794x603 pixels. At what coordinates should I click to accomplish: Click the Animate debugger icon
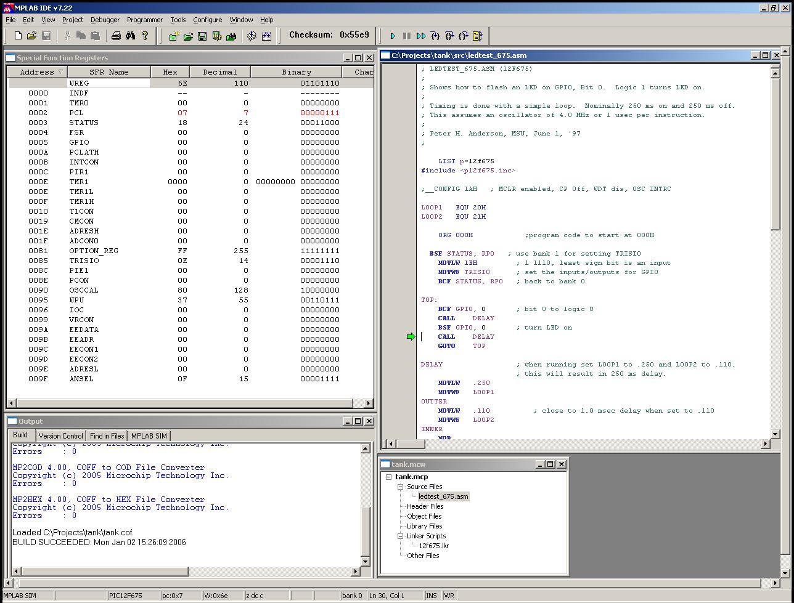421,36
